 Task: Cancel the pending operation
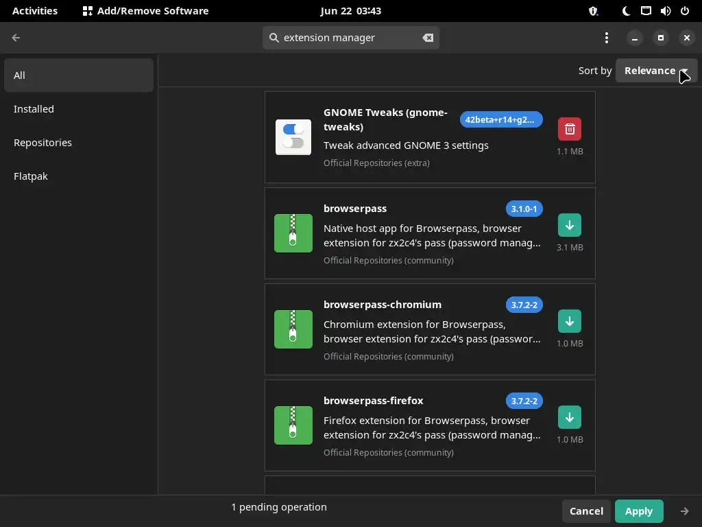(586, 511)
